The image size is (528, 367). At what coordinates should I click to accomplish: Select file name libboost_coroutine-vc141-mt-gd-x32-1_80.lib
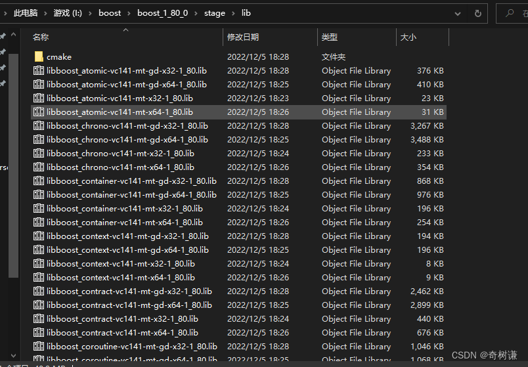(x=132, y=347)
